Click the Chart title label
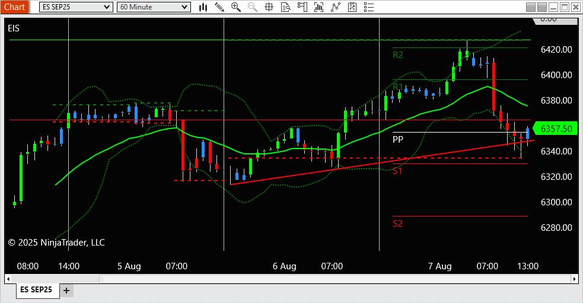This screenshot has width=583, height=303. [x=14, y=7]
